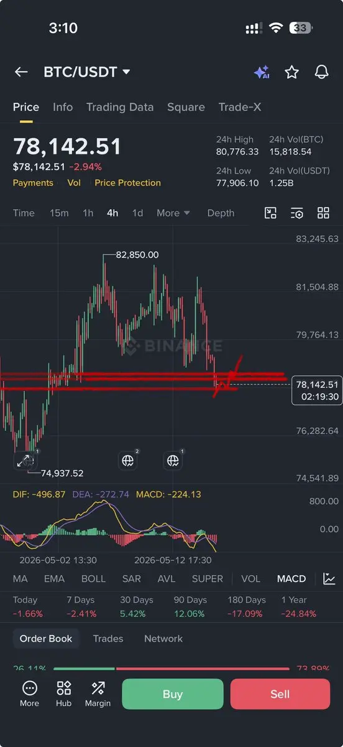Screen dimensions: 343x747
Task: Tap the 24h High value 80,776.33
Action: click(237, 152)
